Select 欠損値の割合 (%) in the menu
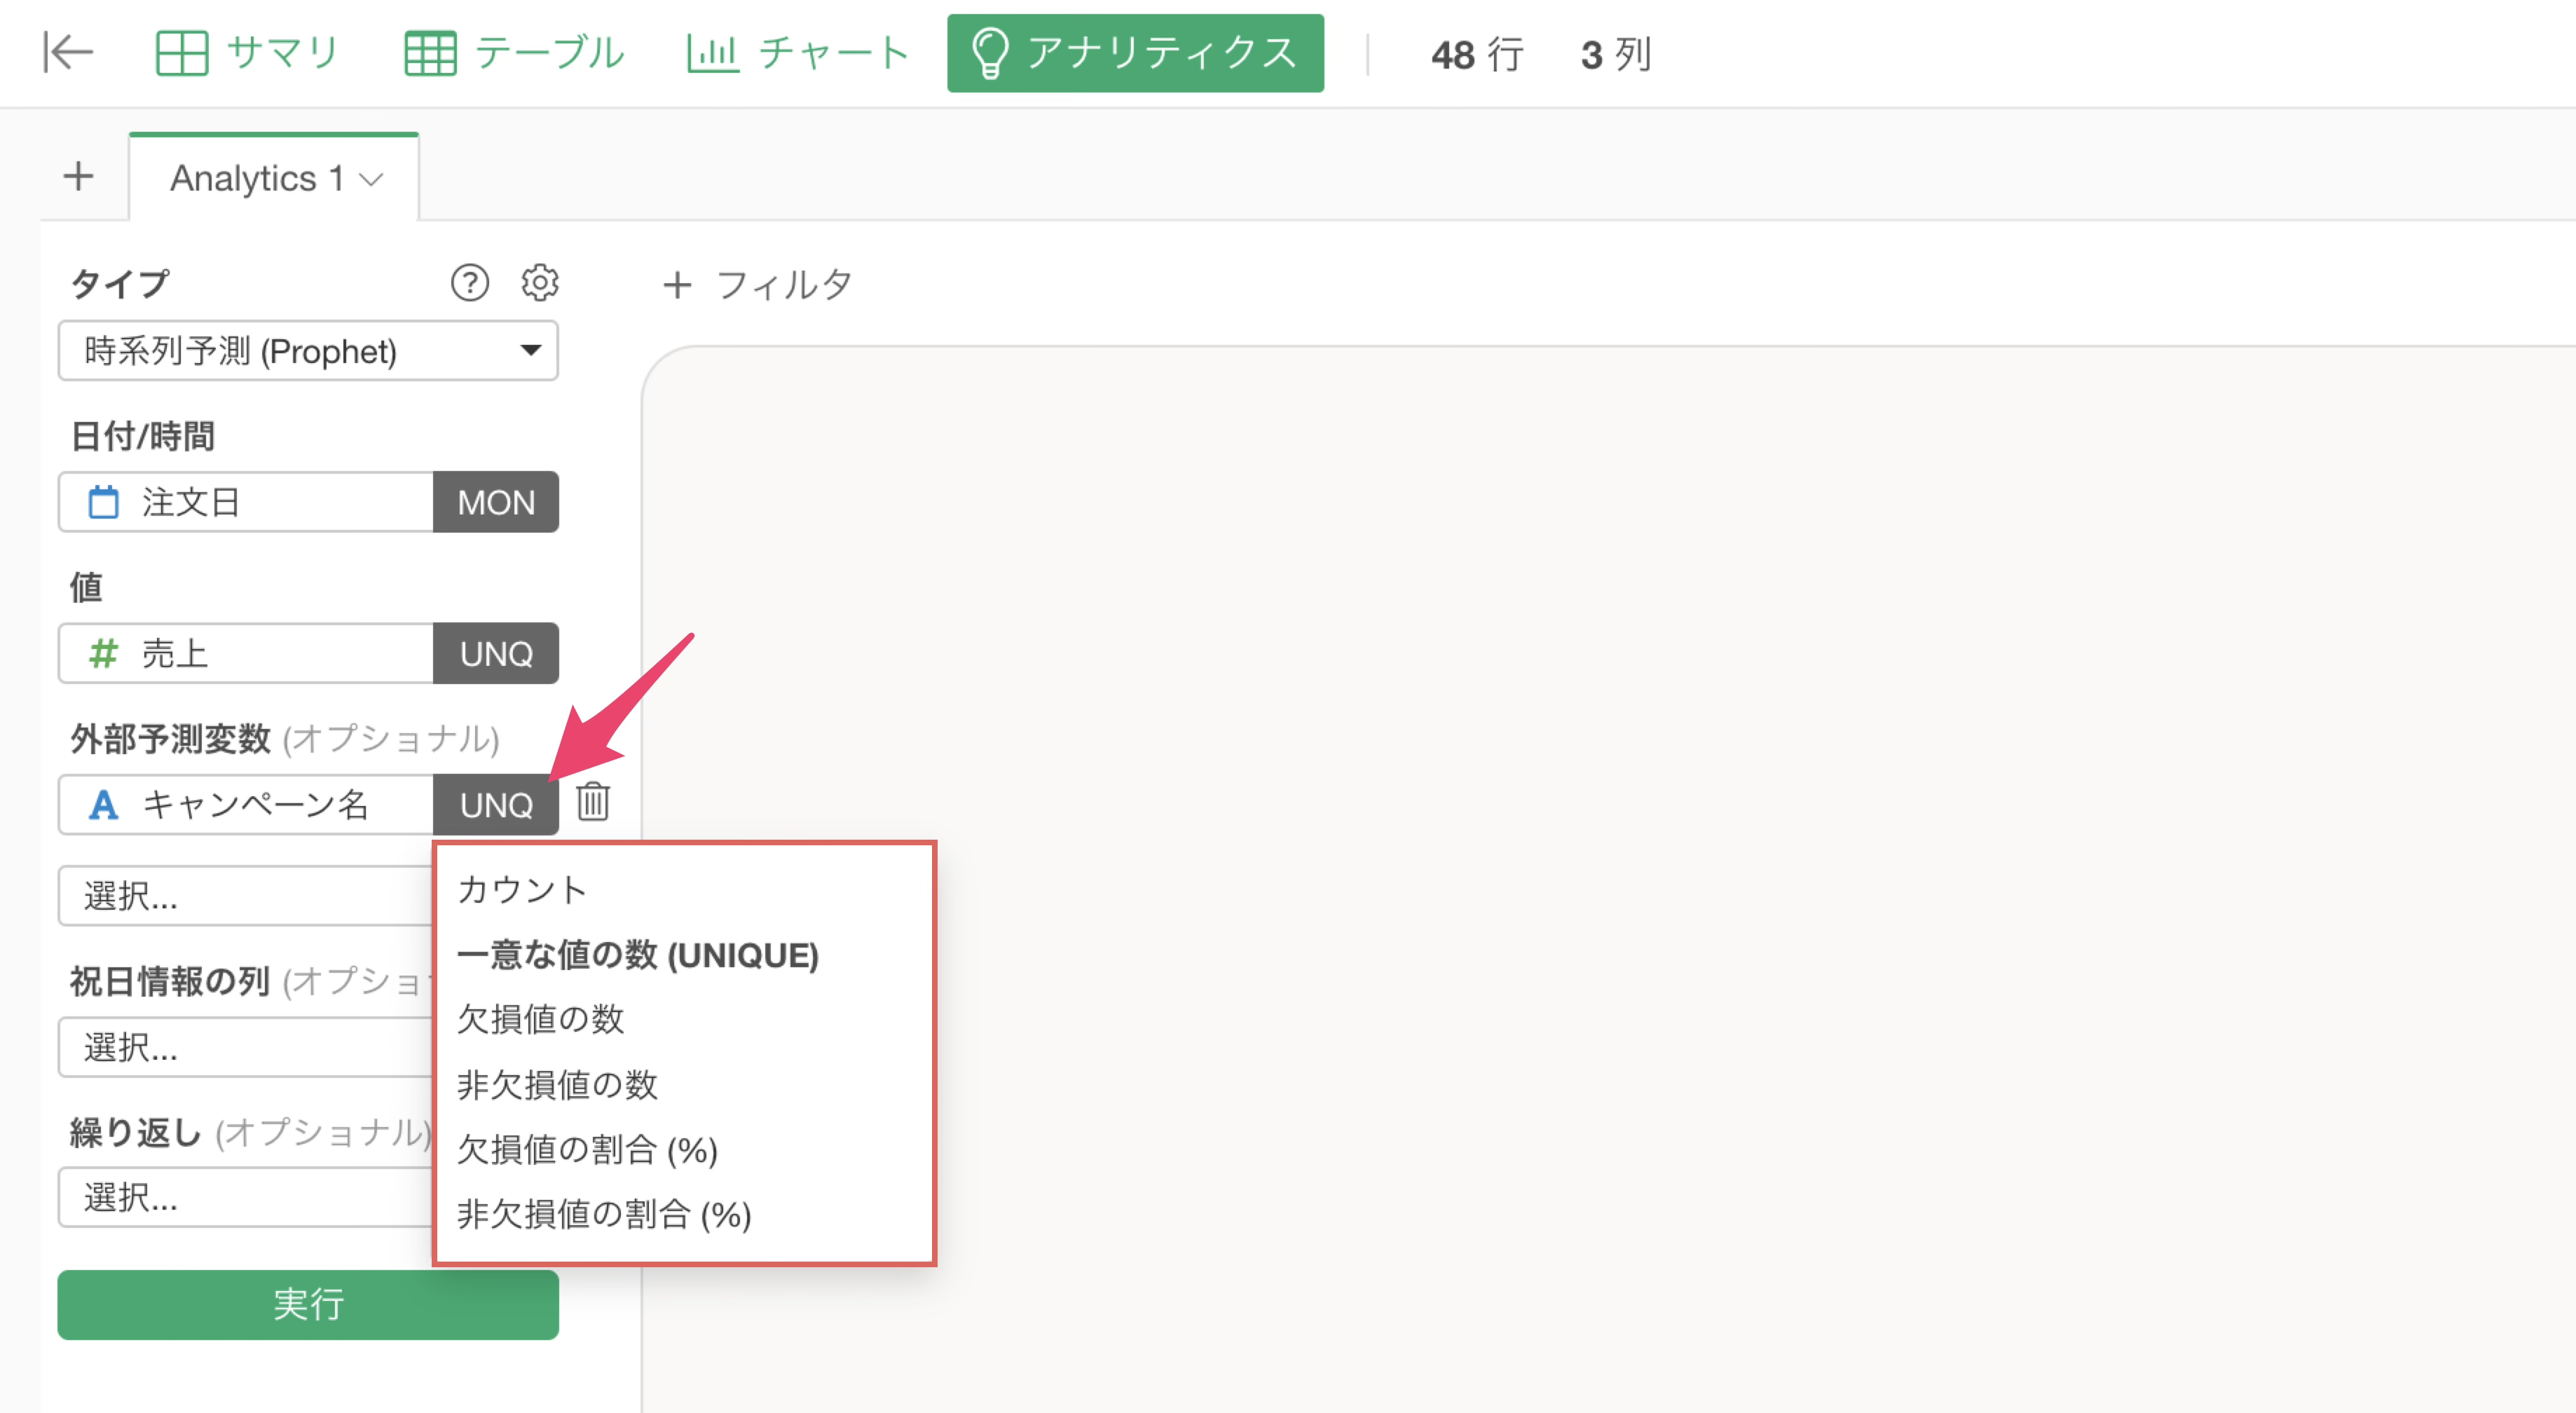Screen dimensions: 2576x1413 point(587,1150)
